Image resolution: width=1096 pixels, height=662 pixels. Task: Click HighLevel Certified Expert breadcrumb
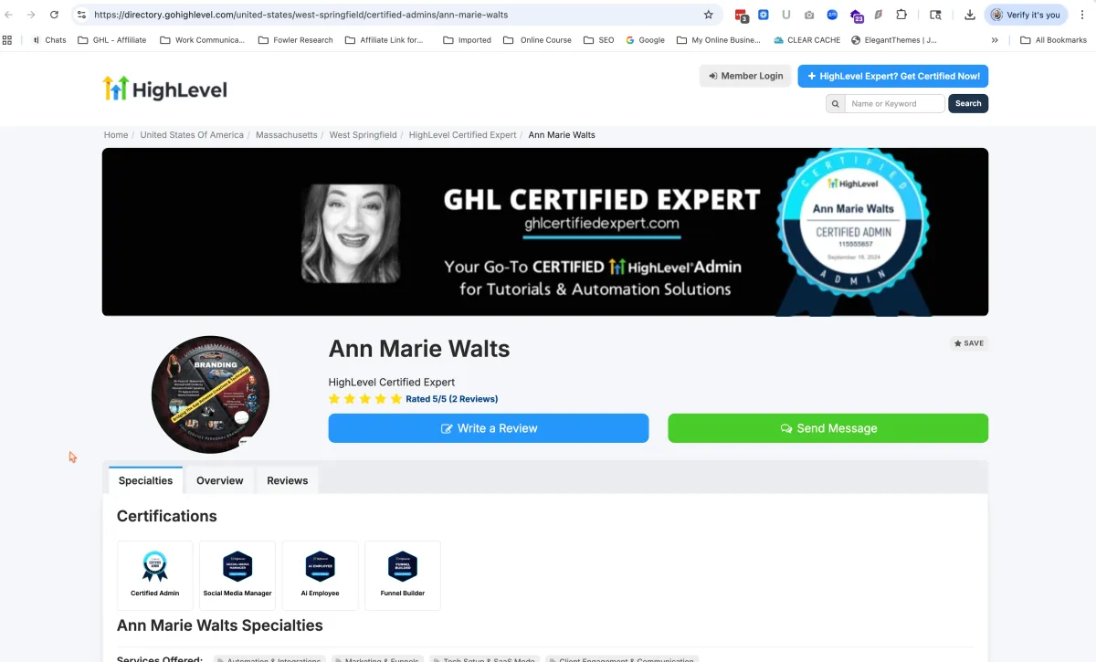(462, 135)
